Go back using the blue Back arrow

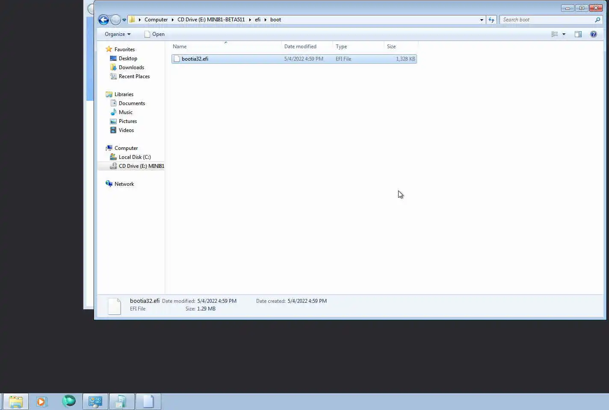coord(103,20)
